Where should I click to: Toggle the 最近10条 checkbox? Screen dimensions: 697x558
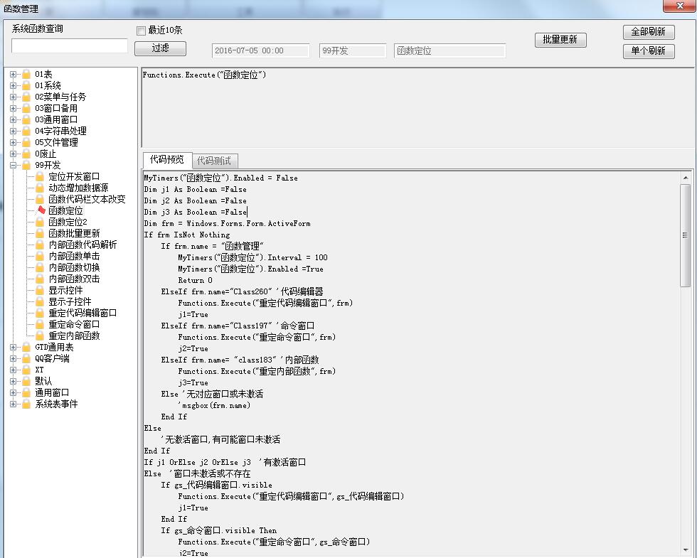click(141, 30)
